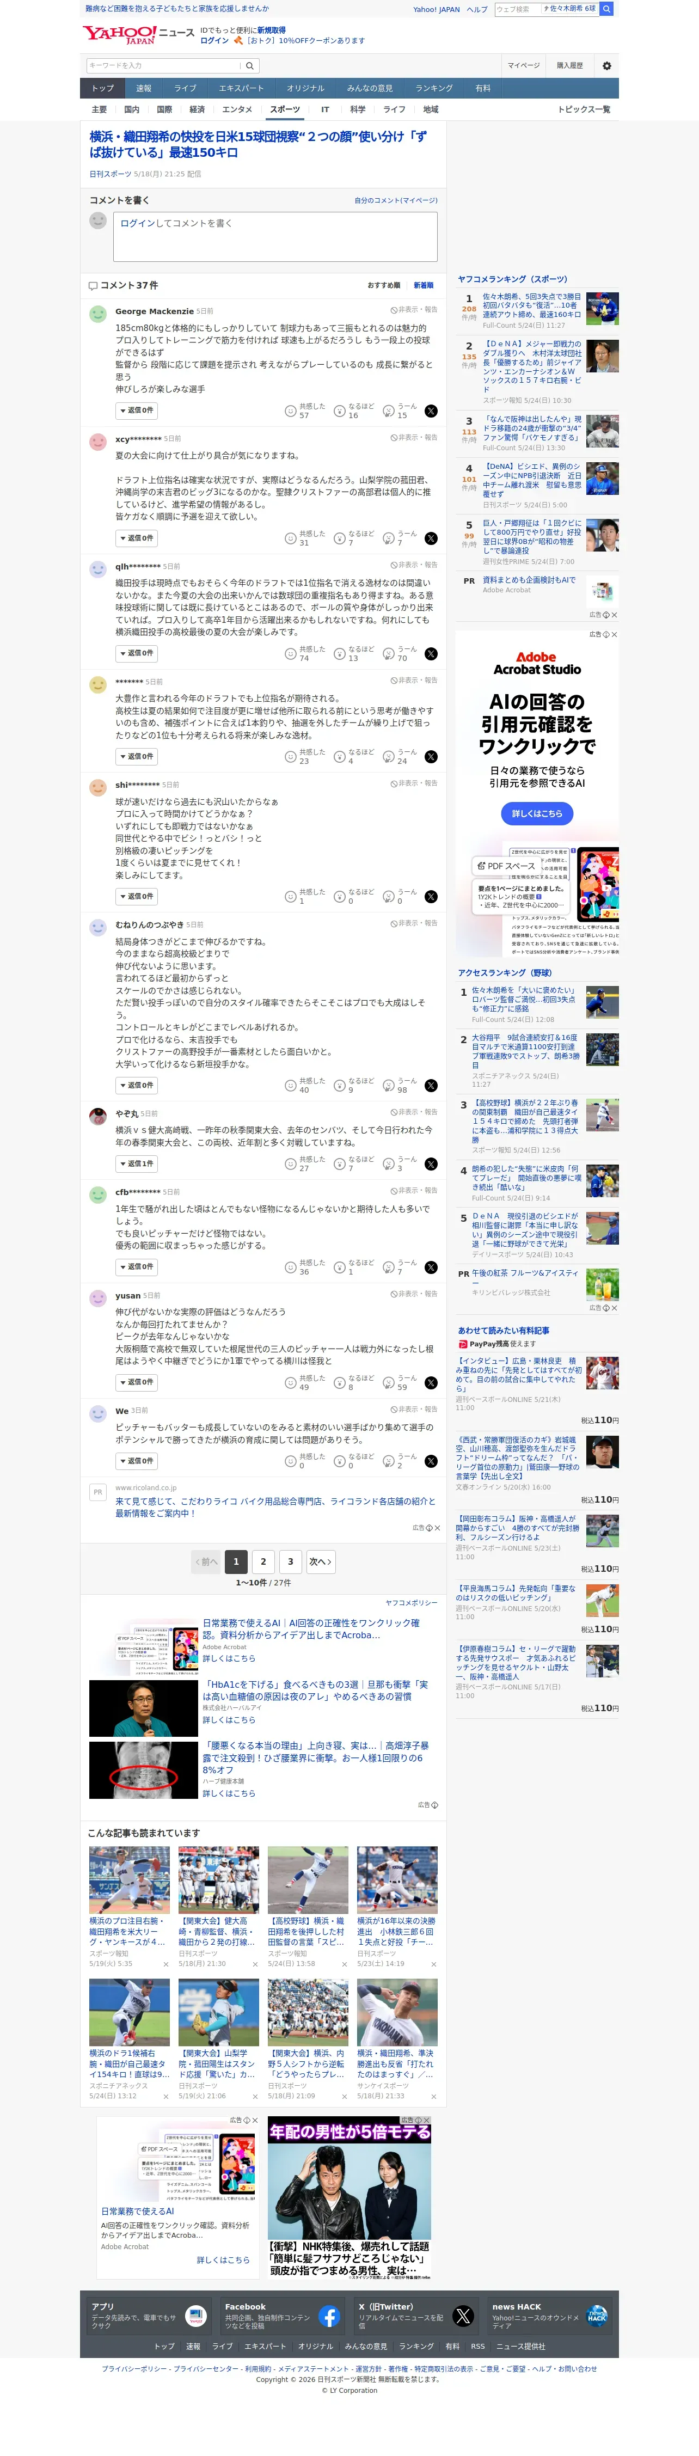The height and width of the screenshot is (2456, 699).
Task: Expand replies on shi's comment
Action: pyautogui.click(x=136, y=897)
